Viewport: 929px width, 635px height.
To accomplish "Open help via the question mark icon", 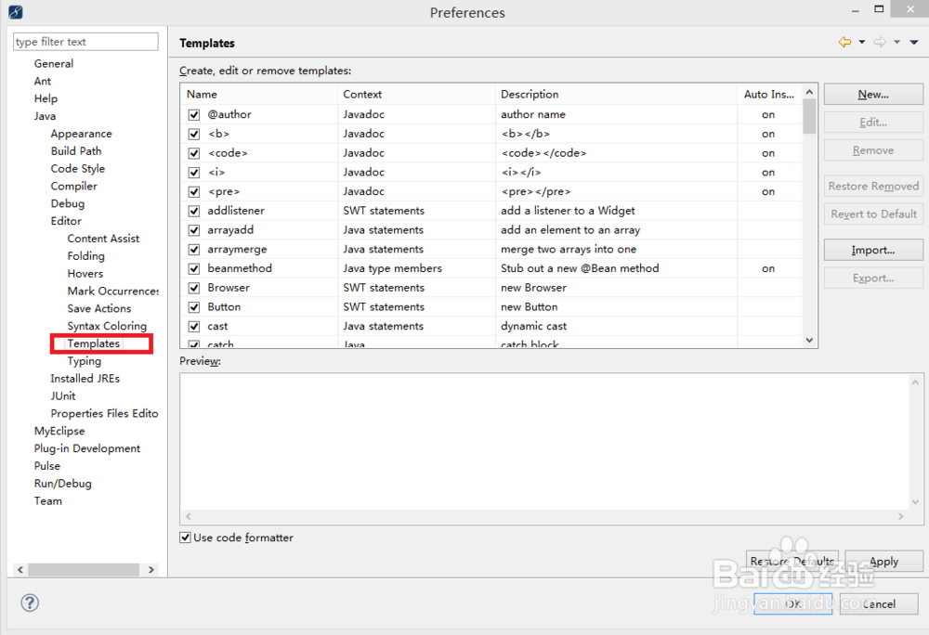I will tap(30, 603).
